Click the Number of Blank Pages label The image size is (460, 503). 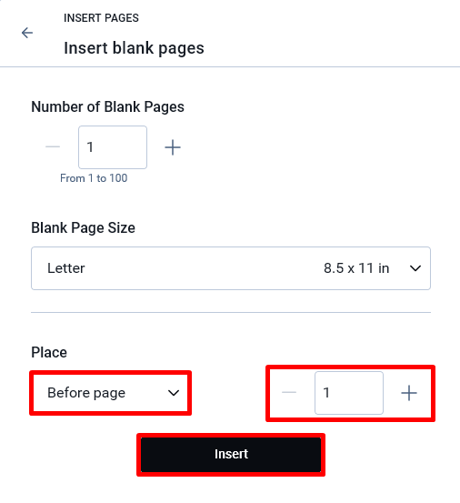pos(107,106)
